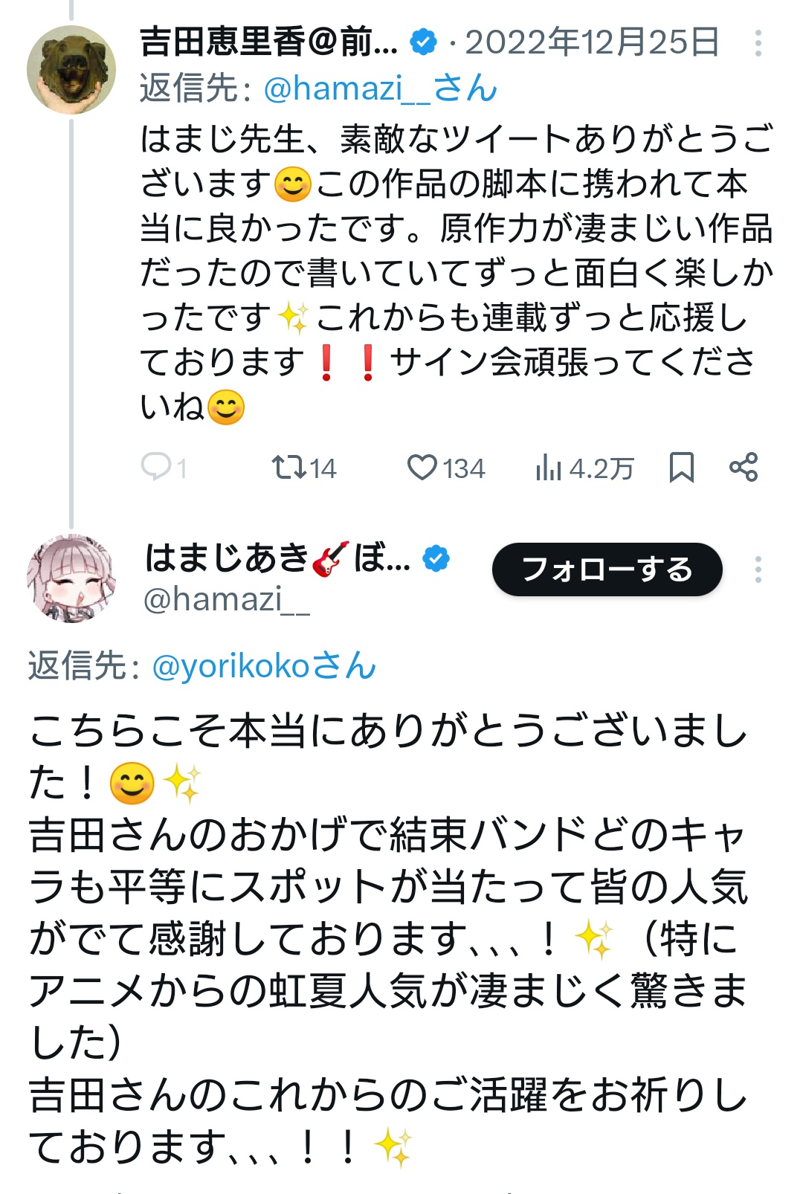The height and width of the screenshot is (1194, 803).
Task: Open the verified badge beside はまじあき
Action: point(436,558)
